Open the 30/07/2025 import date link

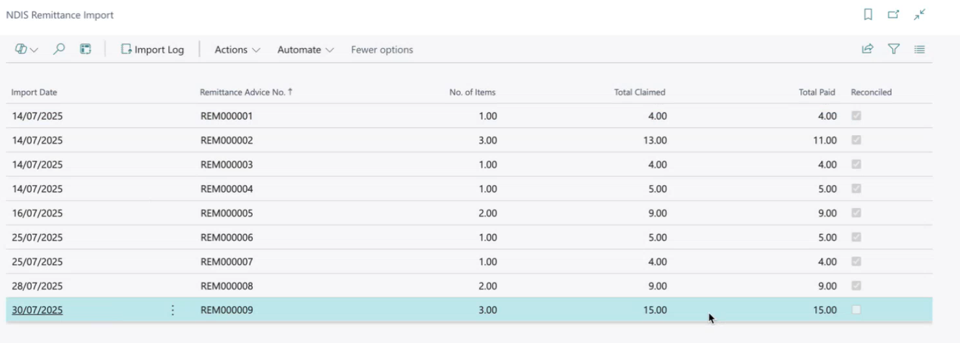(38, 310)
